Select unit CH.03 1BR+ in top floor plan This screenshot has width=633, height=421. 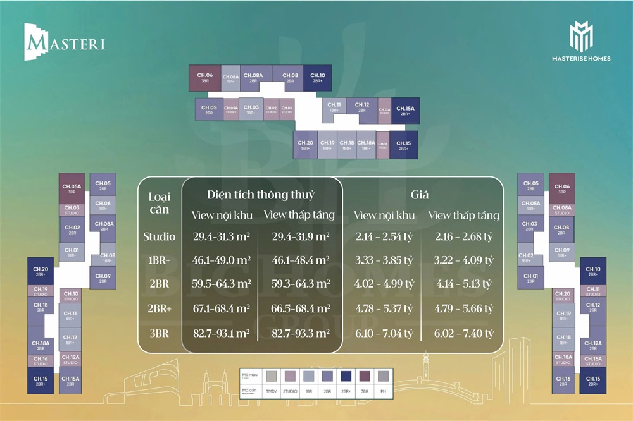tap(251, 110)
